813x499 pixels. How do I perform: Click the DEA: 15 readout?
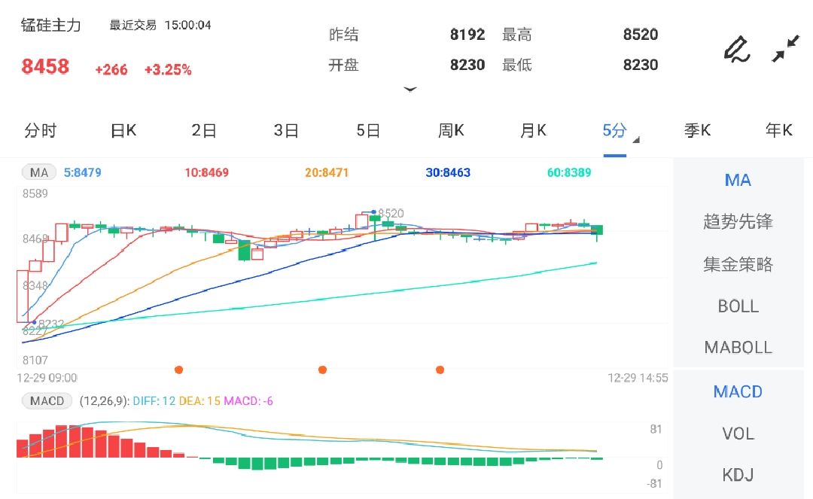pos(199,401)
